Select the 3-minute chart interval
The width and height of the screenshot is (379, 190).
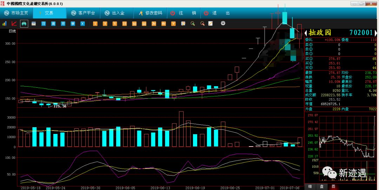point(105,23)
